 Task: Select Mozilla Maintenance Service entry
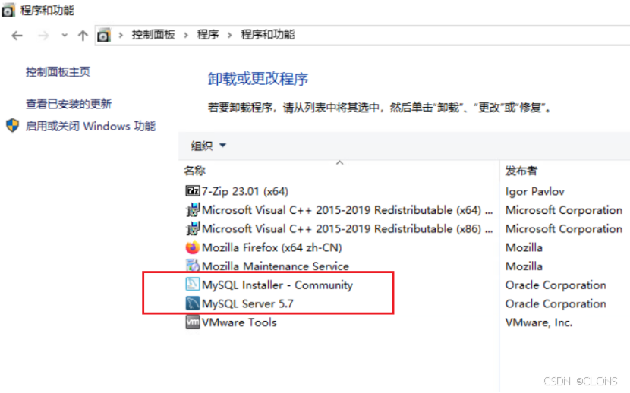pos(276,266)
